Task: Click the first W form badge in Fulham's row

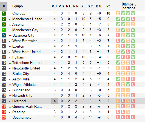Action: [118, 57]
